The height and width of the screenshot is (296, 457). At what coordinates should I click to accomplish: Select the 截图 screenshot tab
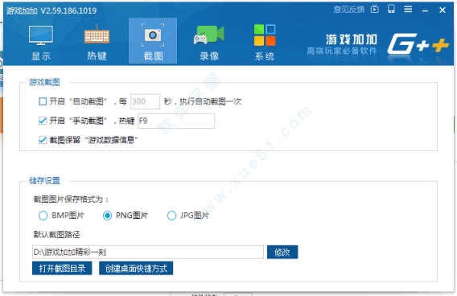(x=153, y=41)
